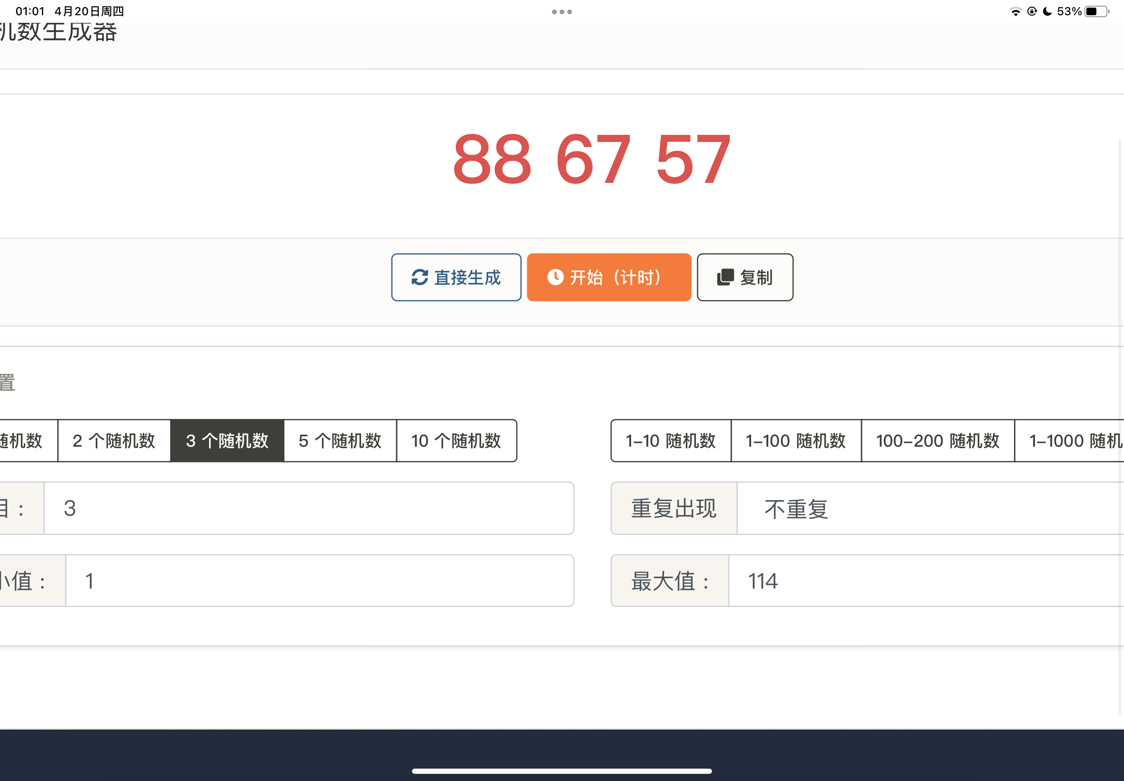
Task: Click the 最大值： label
Action: (670, 581)
